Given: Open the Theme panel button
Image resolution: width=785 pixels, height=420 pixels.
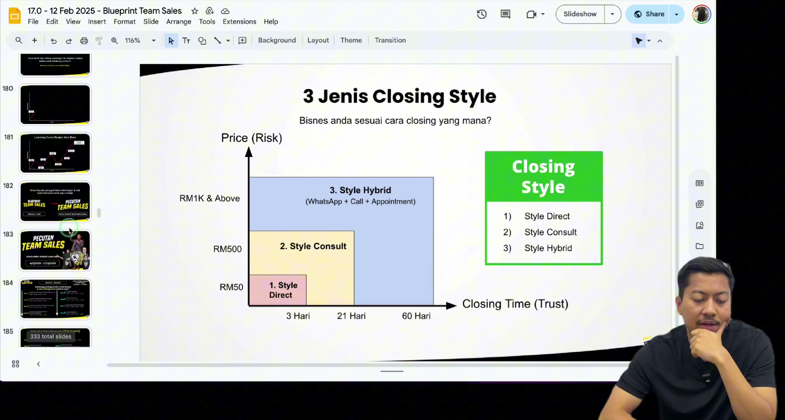Looking at the screenshot, I should tap(351, 40).
